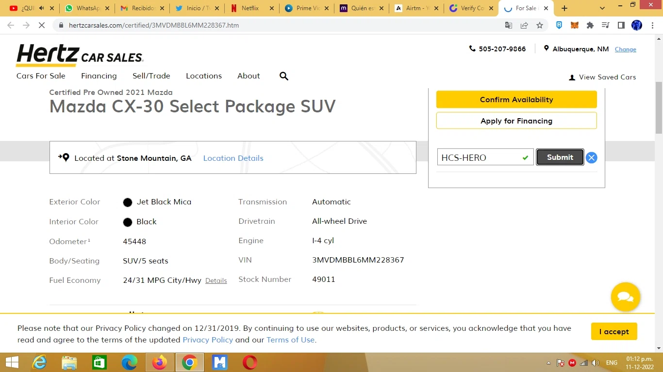
Task: Open Opera from the taskbar
Action: (x=250, y=362)
